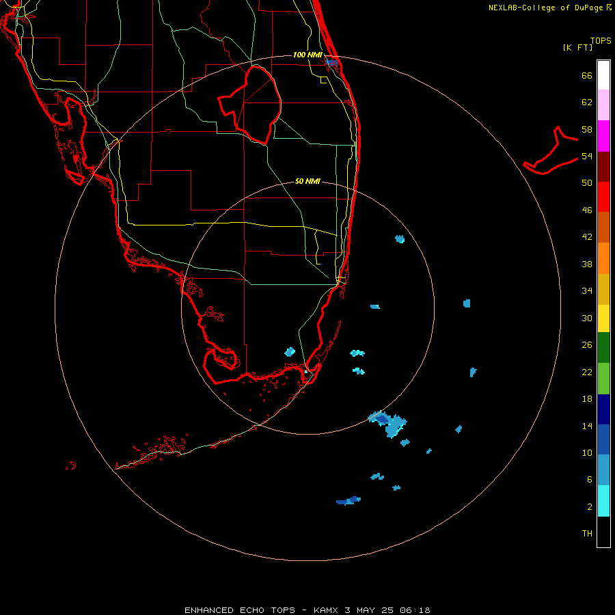Click the legend value 38
Screen dimensions: 615x615
click(587, 264)
